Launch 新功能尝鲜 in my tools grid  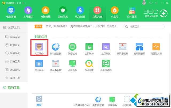pos(56,49)
